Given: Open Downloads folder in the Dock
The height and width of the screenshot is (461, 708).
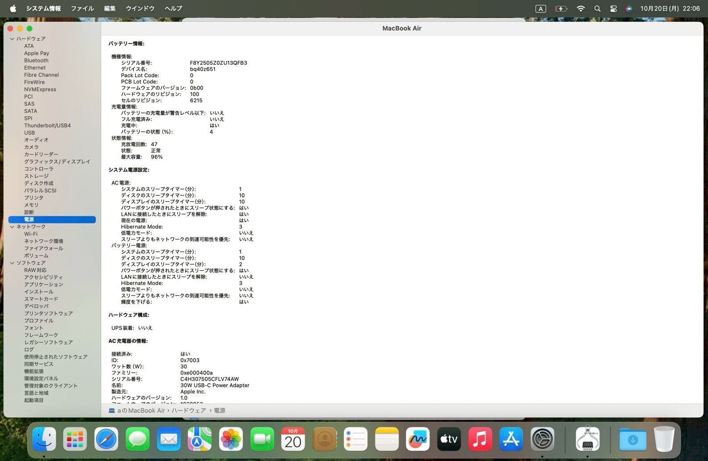Looking at the screenshot, I should click(x=633, y=439).
